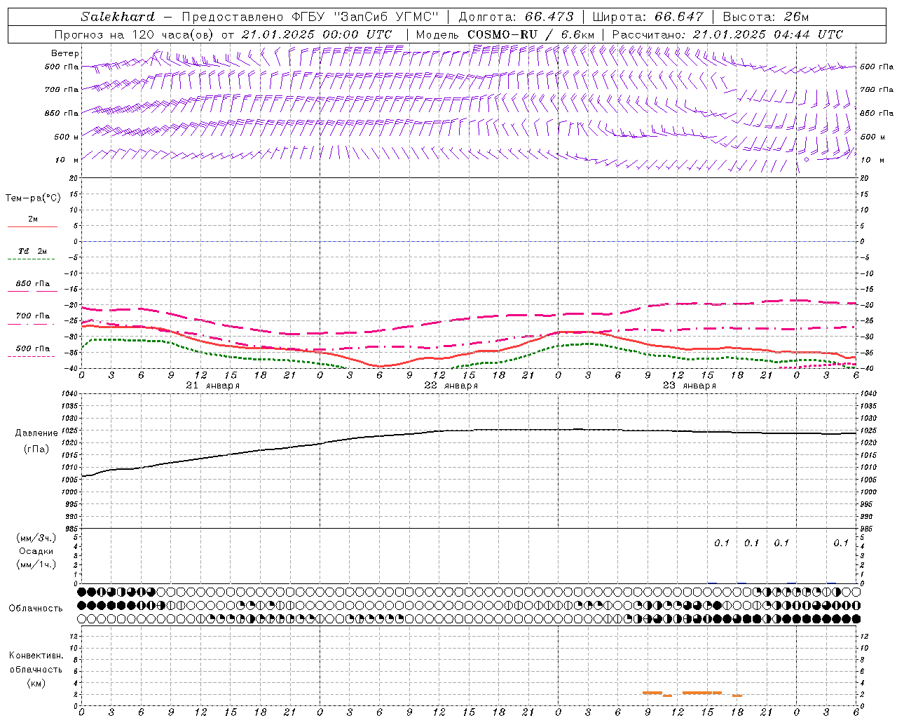Click the "500 м" wind level label on left
The height and width of the screenshot is (718, 897).
click(67, 137)
